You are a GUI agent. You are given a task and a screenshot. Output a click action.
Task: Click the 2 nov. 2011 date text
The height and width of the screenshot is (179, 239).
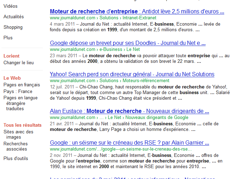[61, 155]
